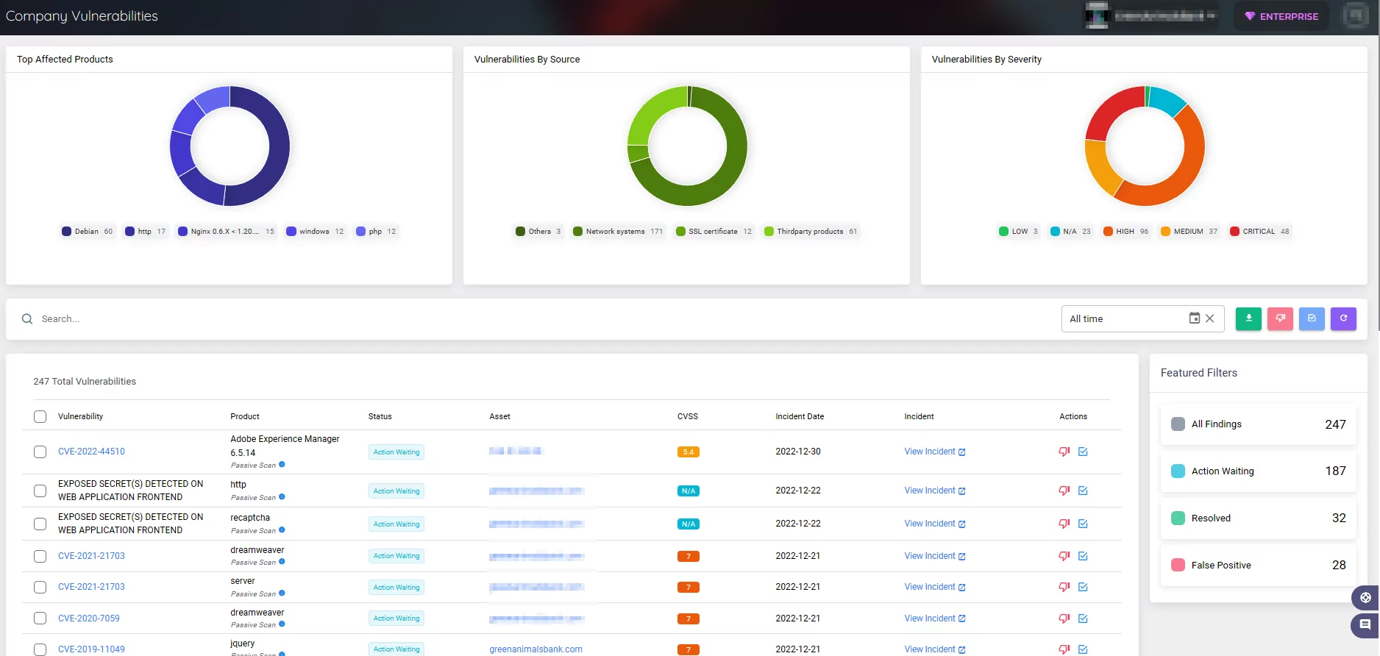Open the user account menu in header

(x=1151, y=15)
